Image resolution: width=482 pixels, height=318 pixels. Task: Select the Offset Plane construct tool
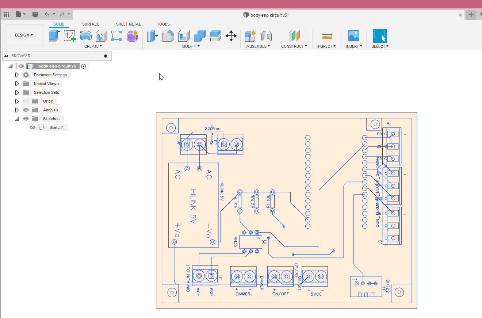coord(294,36)
